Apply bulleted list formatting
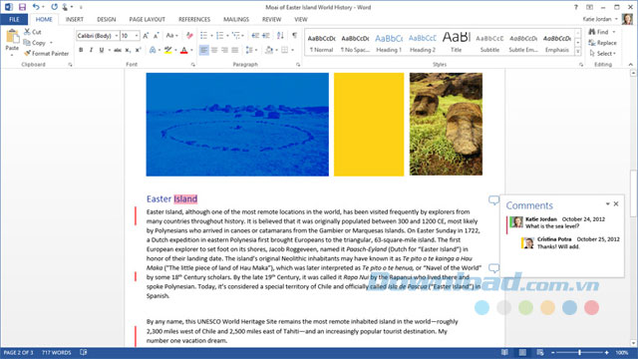 (x=203, y=36)
